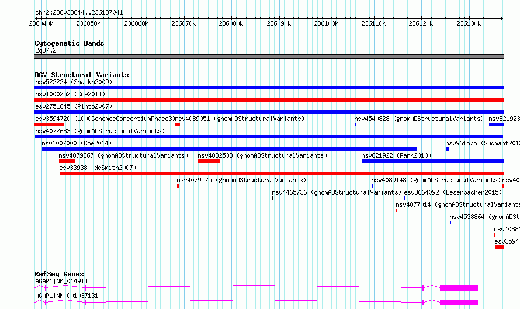
Task: Select the red esv3594720 variant bar
Action: point(49,124)
